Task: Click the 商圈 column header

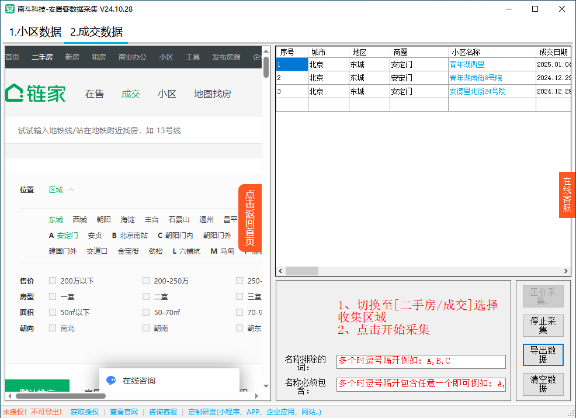Action: (419, 52)
